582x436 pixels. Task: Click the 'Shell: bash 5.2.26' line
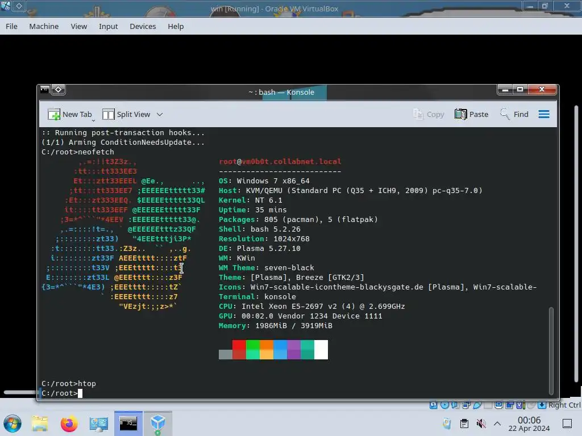[259, 229]
